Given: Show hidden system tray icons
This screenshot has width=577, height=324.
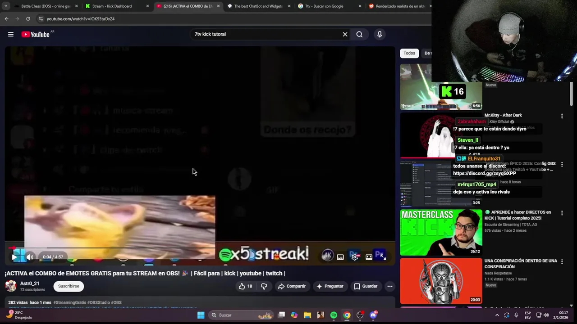Looking at the screenshot, I should click(x=497, y=315).
